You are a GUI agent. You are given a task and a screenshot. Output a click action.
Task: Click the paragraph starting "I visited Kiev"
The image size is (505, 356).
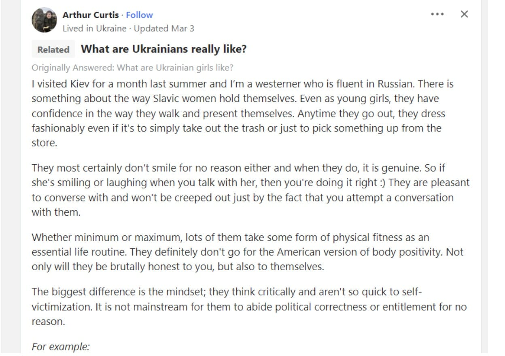coord(242,114)
